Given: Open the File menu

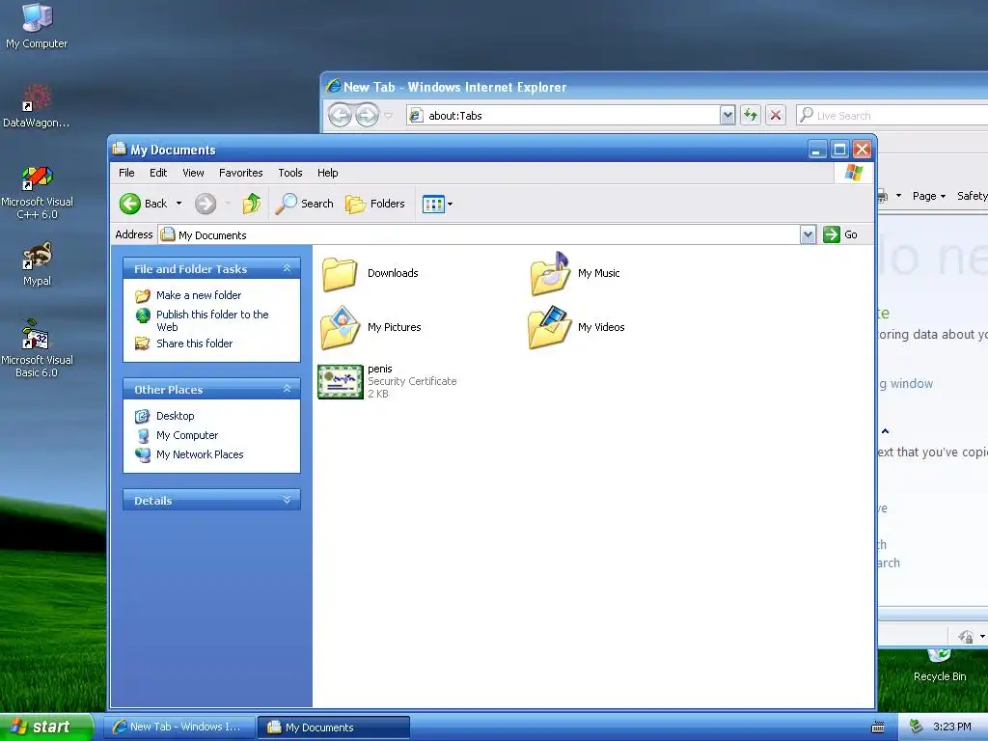Looking at the screenshot, I should point(126,173).
